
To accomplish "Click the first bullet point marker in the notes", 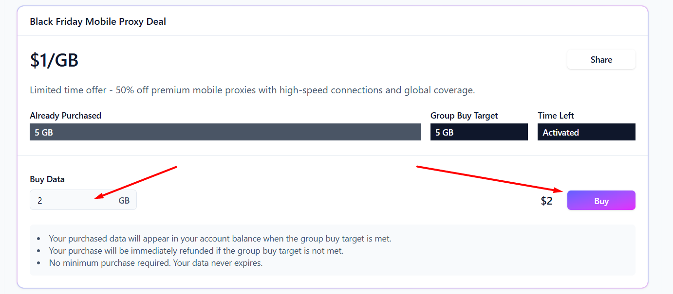I will [39, 239].
